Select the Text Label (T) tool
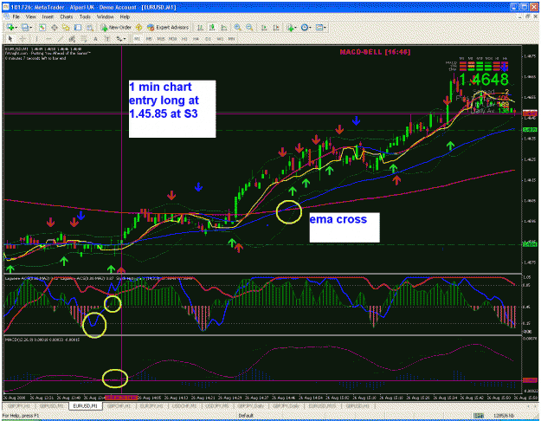Viewport: 541px width, 421px height. pos(107,39)
